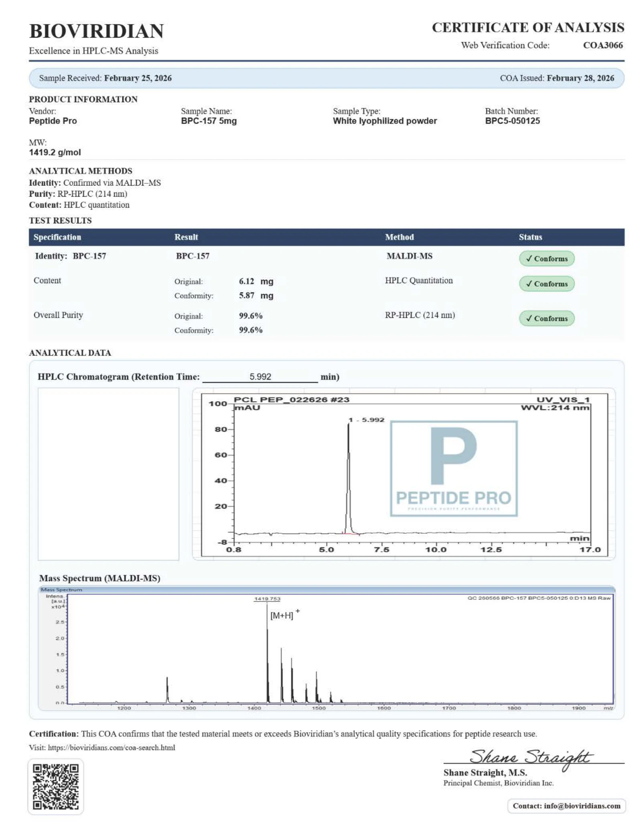Select the verification code COA3066
Screen dimensions: 642x831
click(x=603, y=45)
